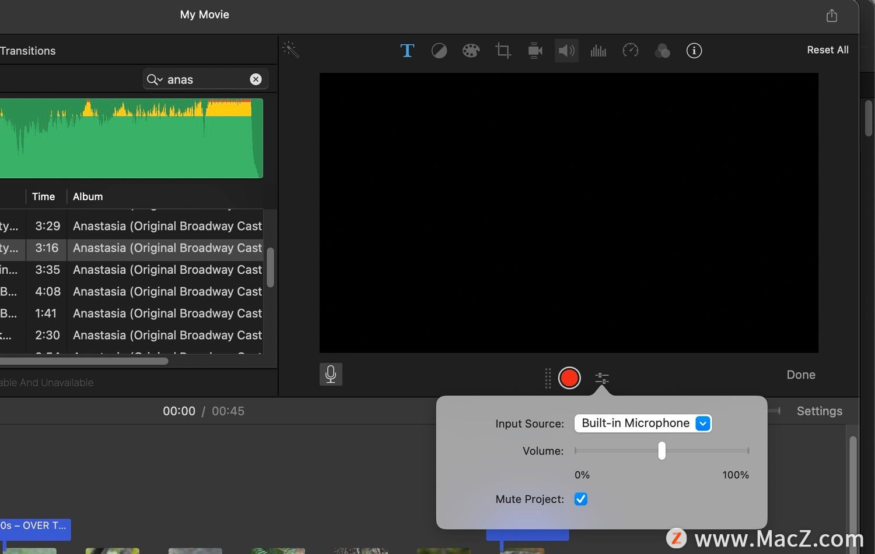Open the color correction palette
875x554 pixels.
pos(471,51)
